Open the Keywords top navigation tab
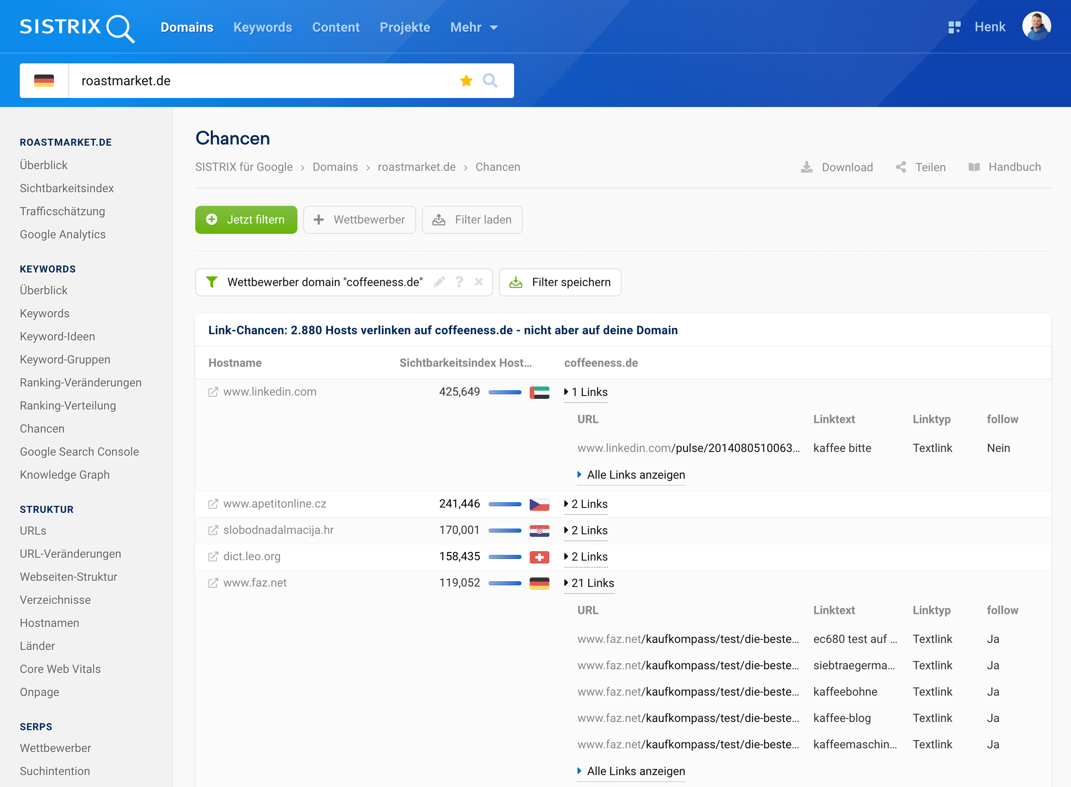 coord(263,27)
